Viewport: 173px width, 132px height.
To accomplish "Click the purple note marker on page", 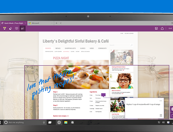I will pos(103,95).
